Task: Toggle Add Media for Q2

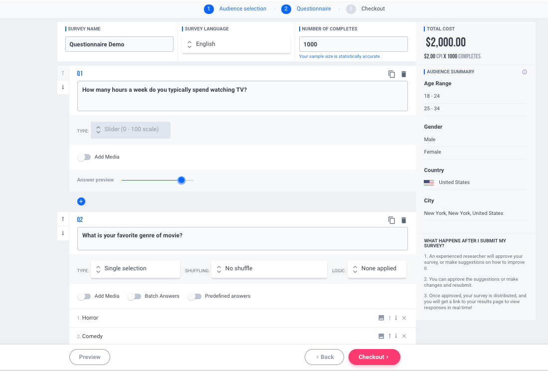Action: pos(84,296)
